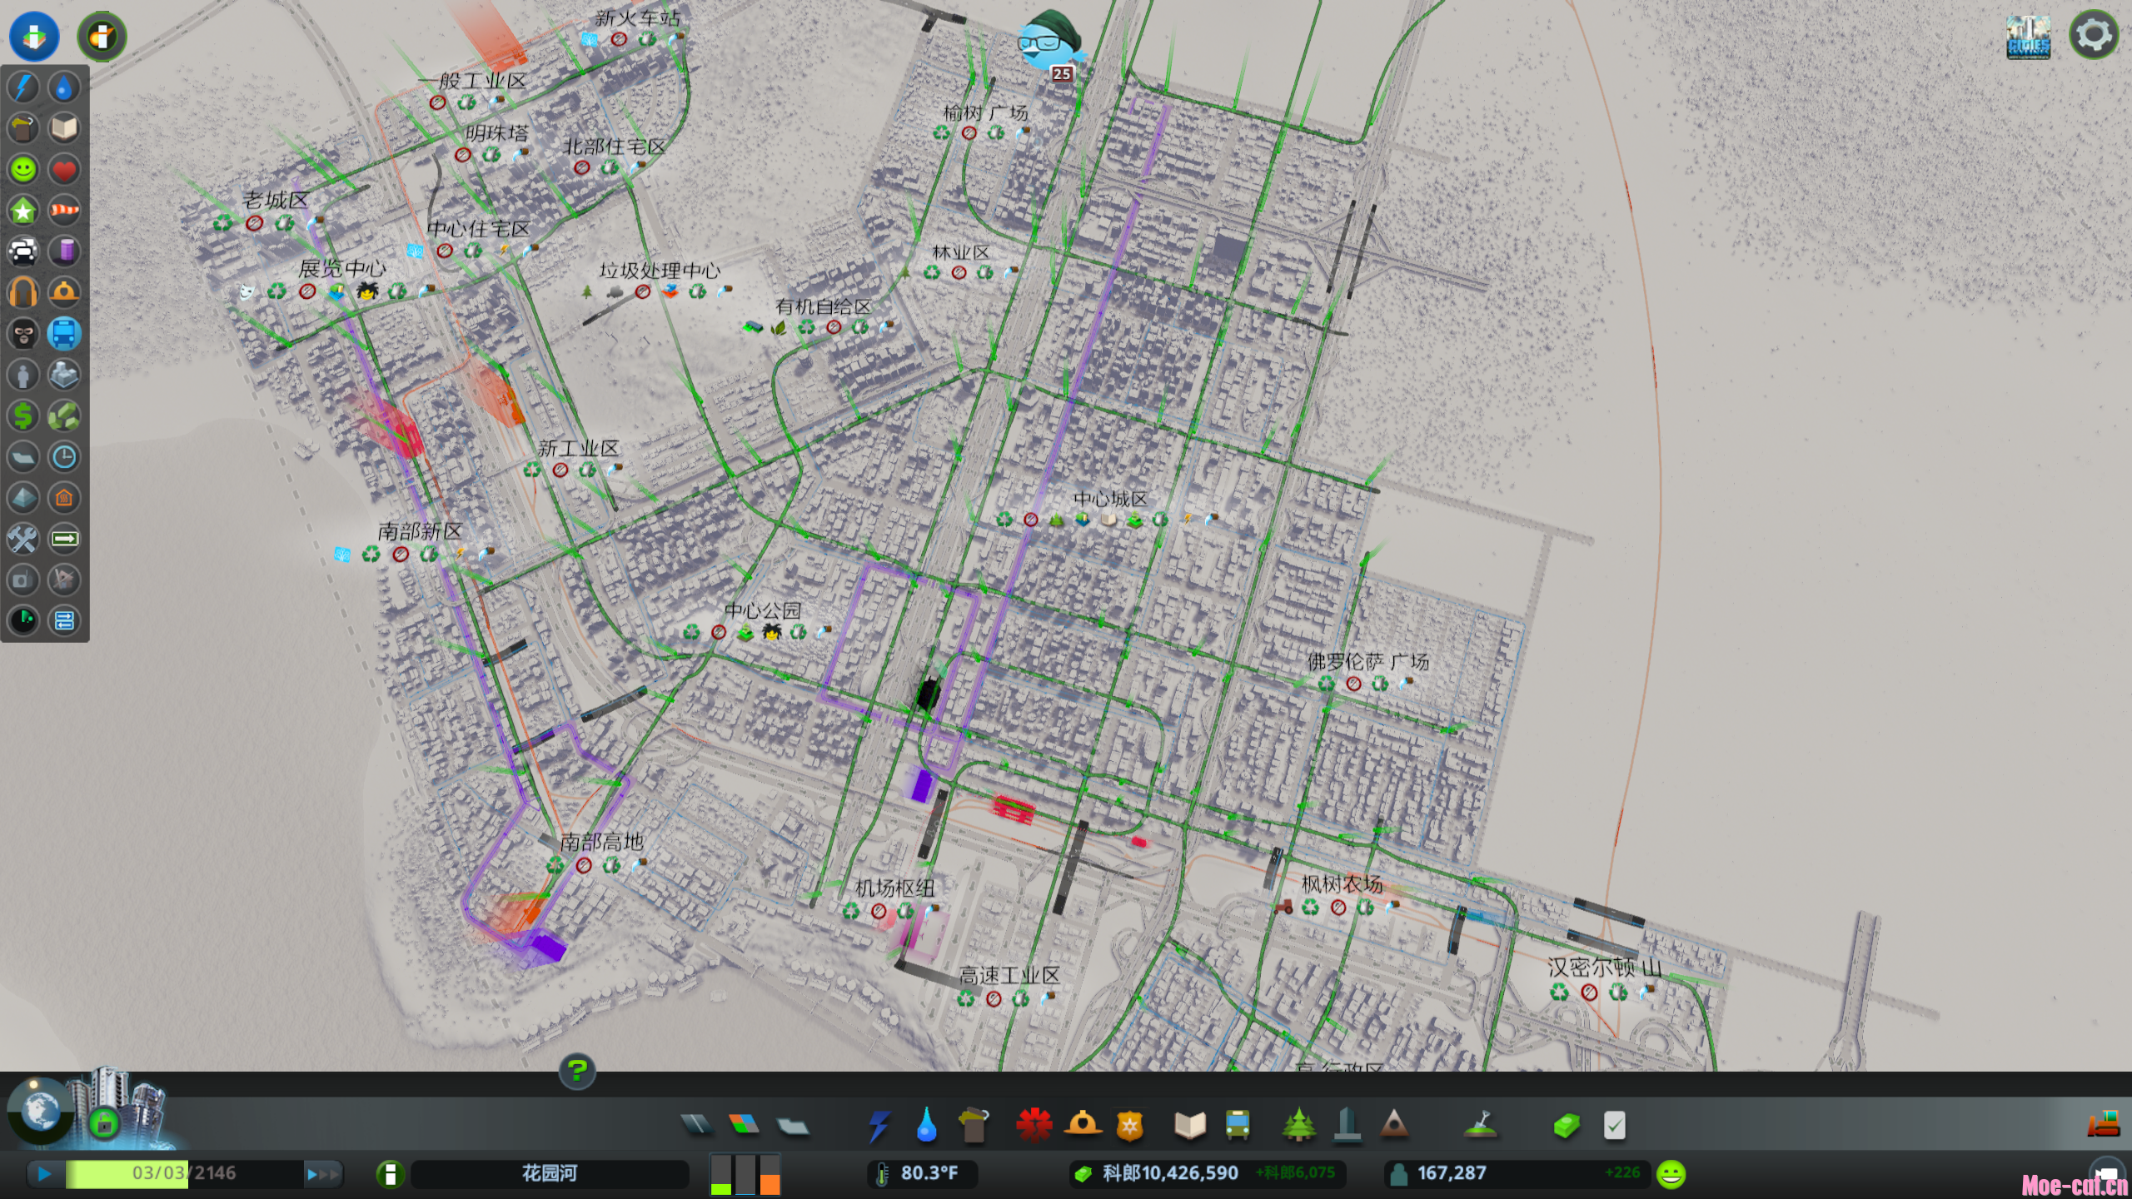Open the Land Value dollar info view
The width and height of the screenshot is (2132, 1199).
pyautogui.click(x=23, y=415)
